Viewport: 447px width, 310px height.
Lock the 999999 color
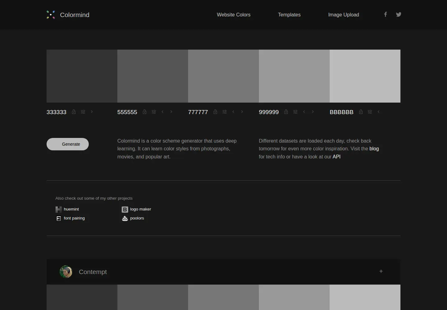click(x=286, y=112)
